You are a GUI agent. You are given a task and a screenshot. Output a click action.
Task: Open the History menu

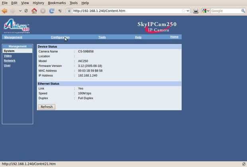click(x=38, y=3)
